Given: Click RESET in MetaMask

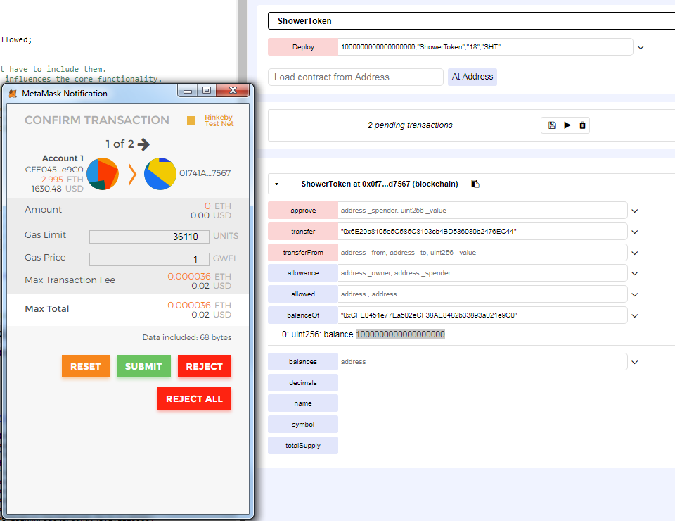Looking at the screenshot, I should click(86, 366).
